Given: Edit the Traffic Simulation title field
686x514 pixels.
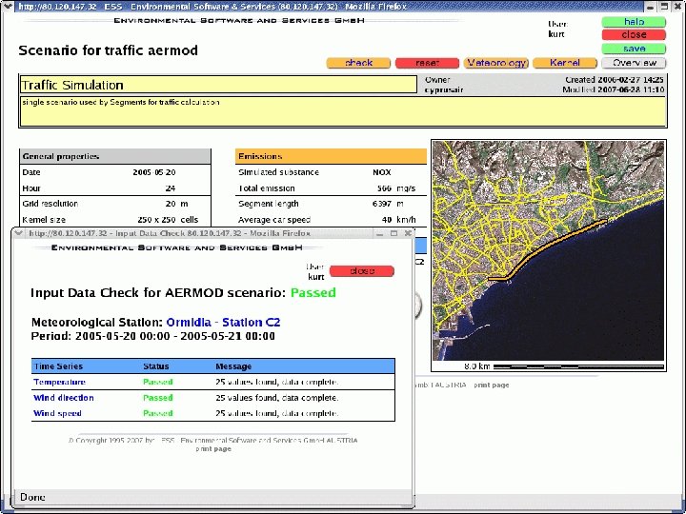Looking at the screenshot, I should point(218,85).
